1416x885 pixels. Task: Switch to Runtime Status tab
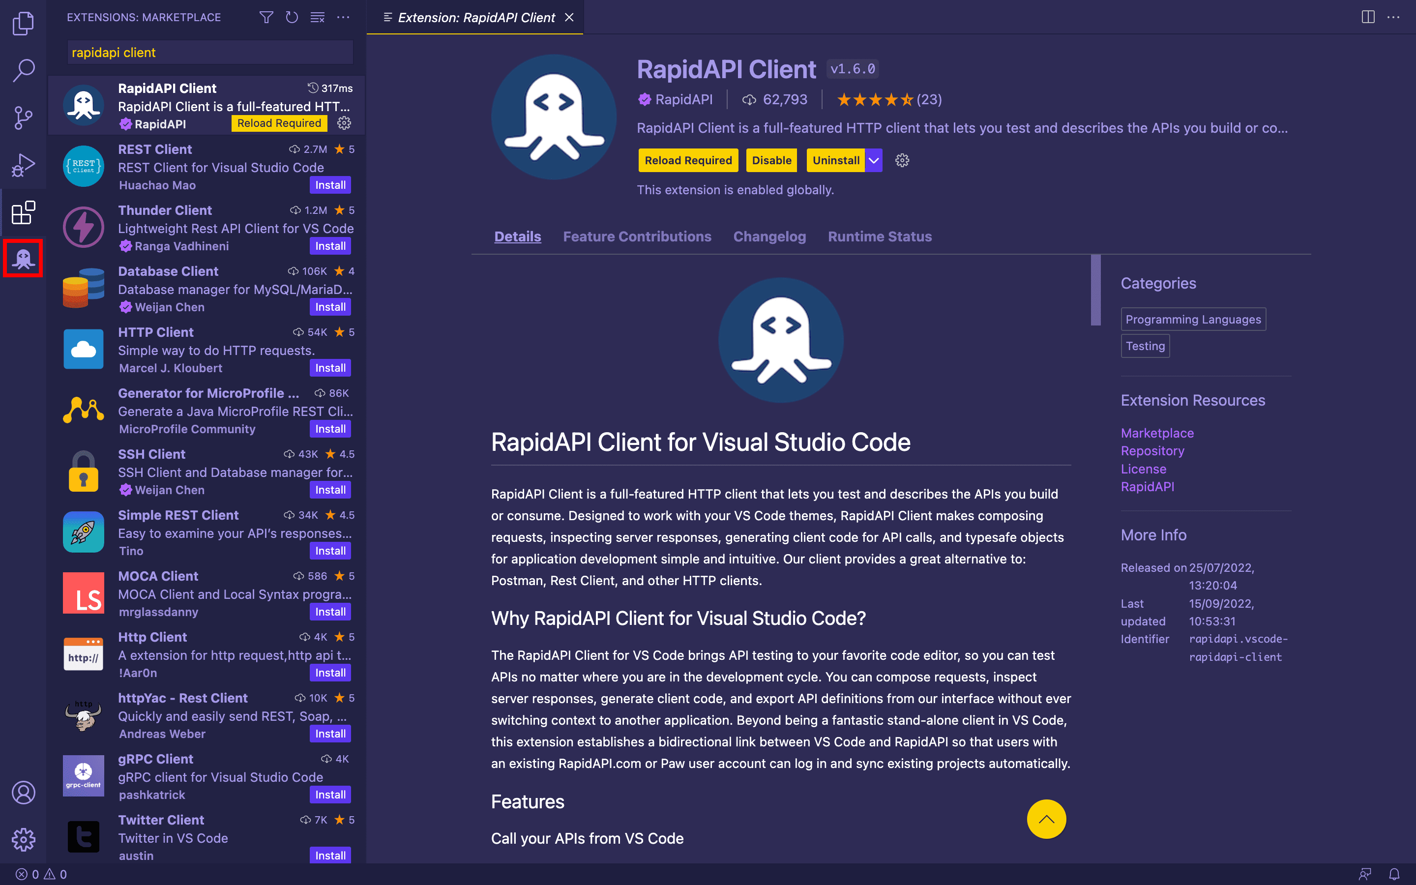(x=880, y=236)
